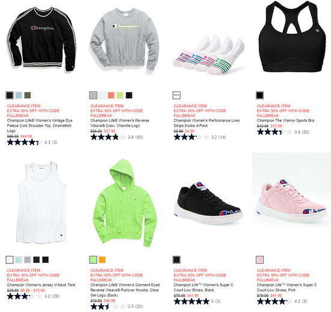Pick mint green swatch for V-Neck Tank
The image size is (331, 312).
[x=19, y=260]
